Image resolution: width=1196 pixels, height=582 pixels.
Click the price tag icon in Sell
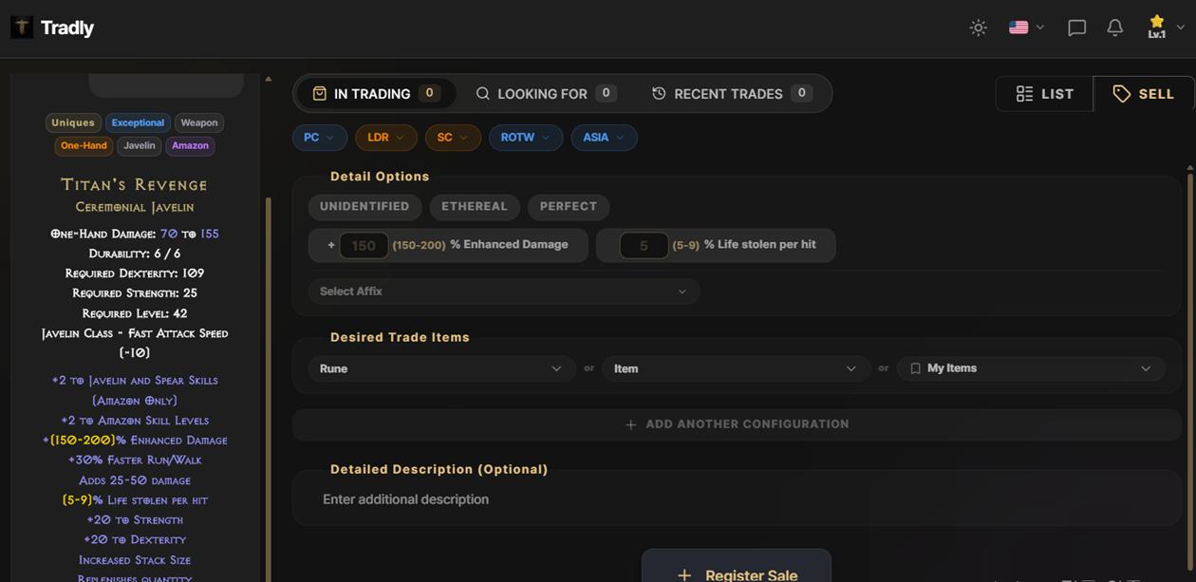(x=1121, y=94)
